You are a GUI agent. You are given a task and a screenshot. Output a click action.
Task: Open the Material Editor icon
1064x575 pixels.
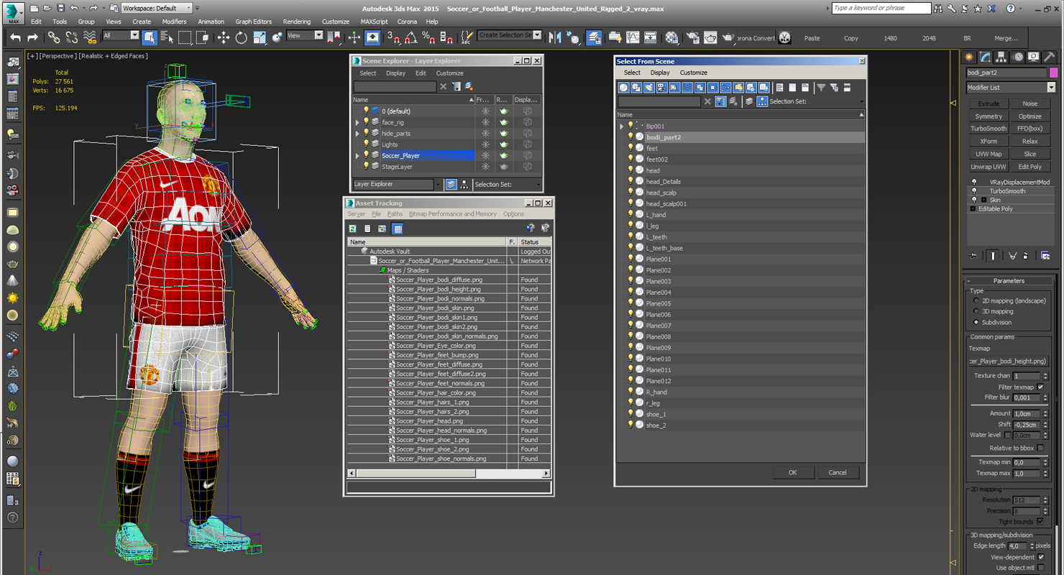tap(671, 37)
